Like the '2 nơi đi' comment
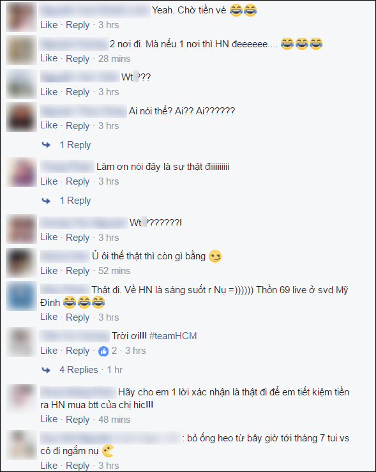The width and height of the screenshot is (376, 472). pos(49,58)
